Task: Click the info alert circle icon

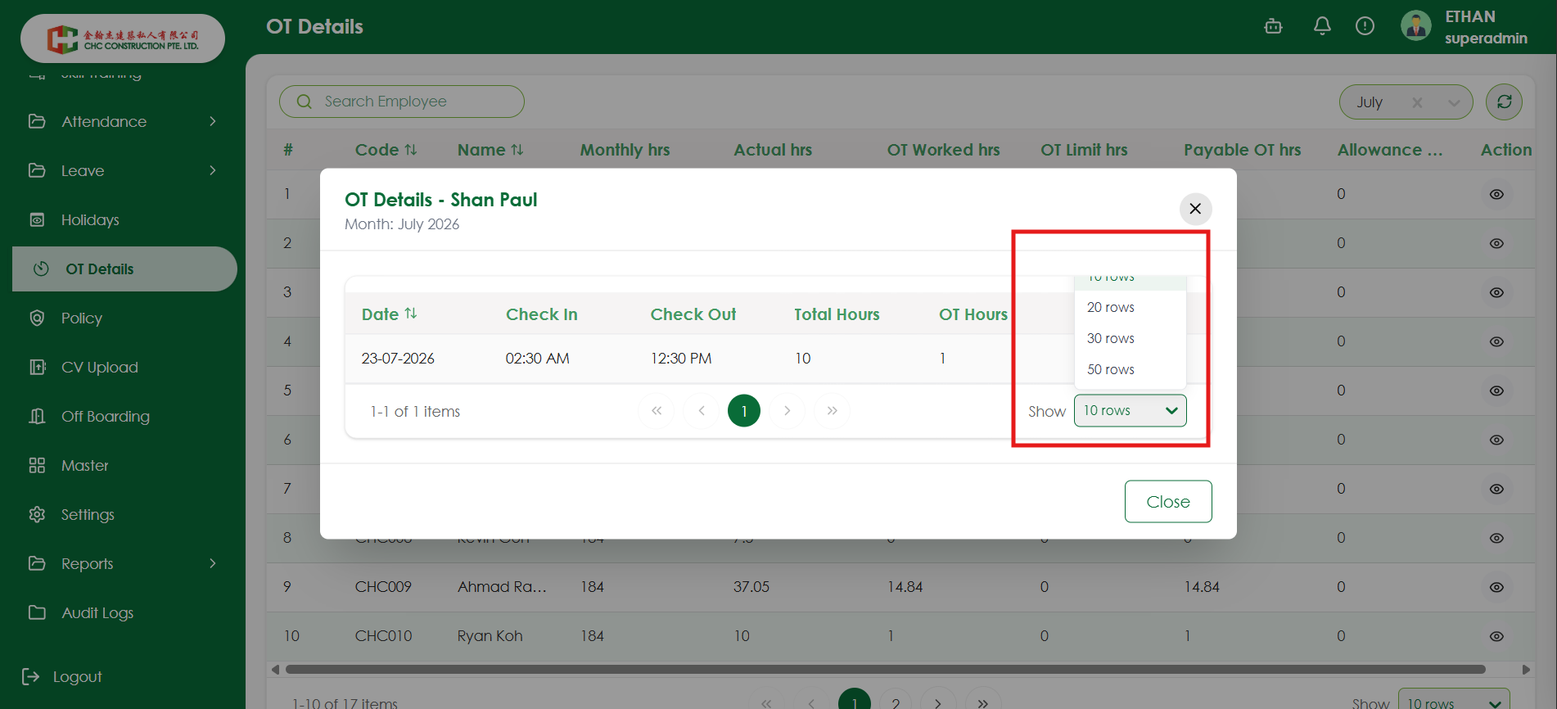Action: point(1365,26)
